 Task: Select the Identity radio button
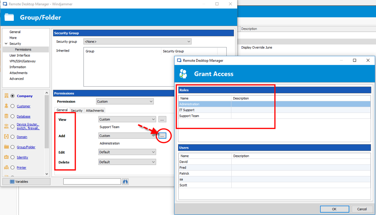pyautogui.click(x=12, y=157)
